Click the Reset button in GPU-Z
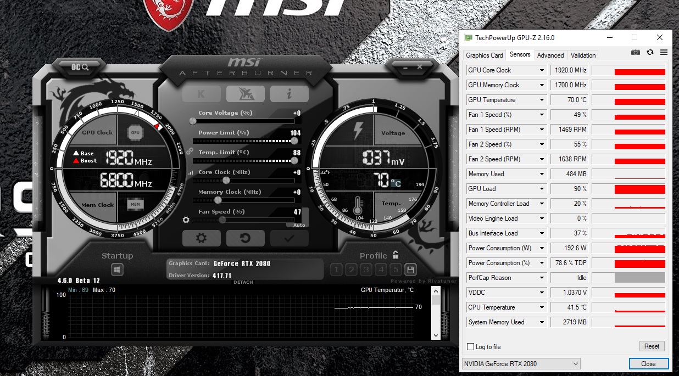This screenshot has width=679, height=376. coord(652,346)
